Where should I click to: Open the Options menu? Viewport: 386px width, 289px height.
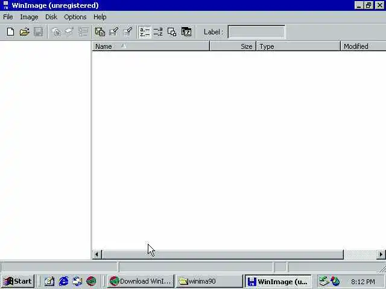[x=75, y=17]
